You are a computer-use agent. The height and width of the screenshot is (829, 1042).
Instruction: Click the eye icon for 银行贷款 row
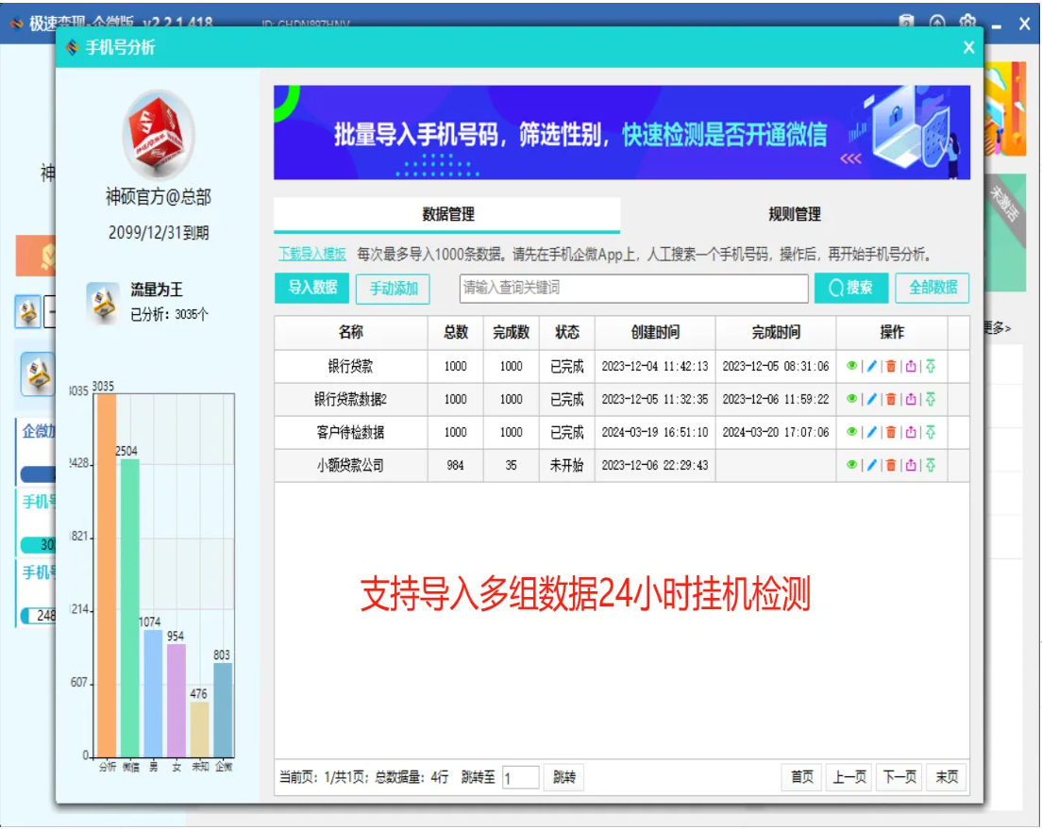[851, 365]
